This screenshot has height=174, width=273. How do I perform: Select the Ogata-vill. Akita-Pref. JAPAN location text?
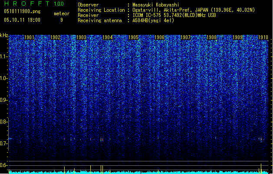tap(194, 10)
